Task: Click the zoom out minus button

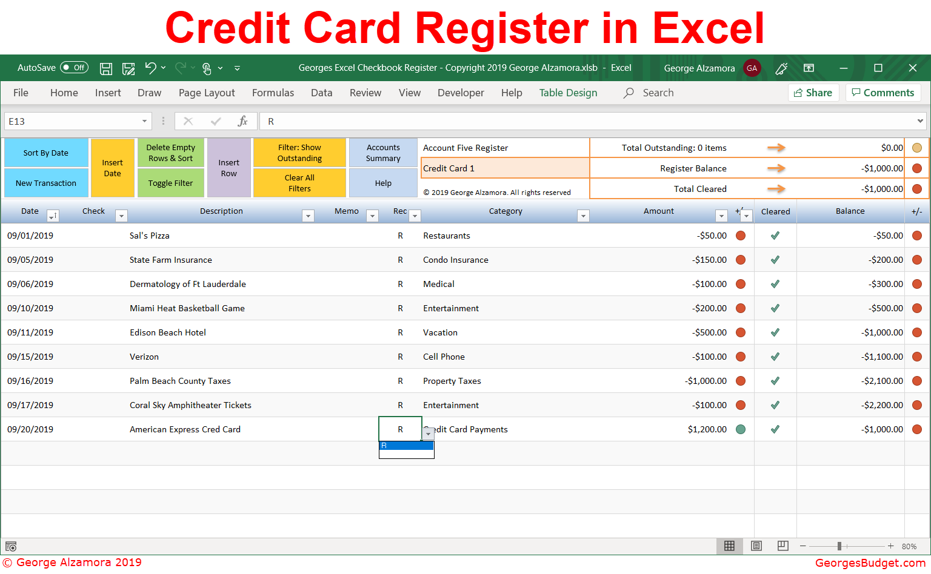Action: 803,546
